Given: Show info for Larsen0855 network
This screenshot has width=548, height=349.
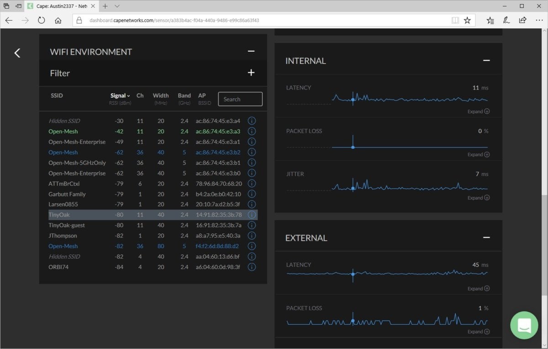Looking at the screenshot, I should tap(252, 204).
